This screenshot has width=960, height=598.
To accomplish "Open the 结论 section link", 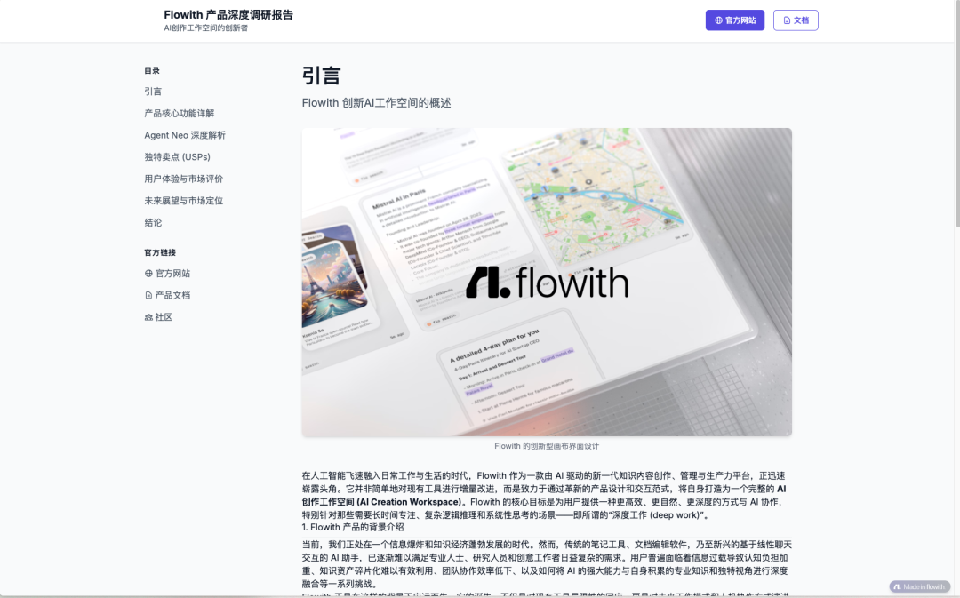I will pyautogui.click(x=153, y=222).
